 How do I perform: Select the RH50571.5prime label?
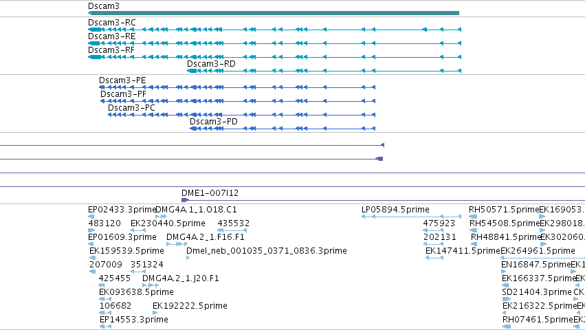click(x=505, y=210)
